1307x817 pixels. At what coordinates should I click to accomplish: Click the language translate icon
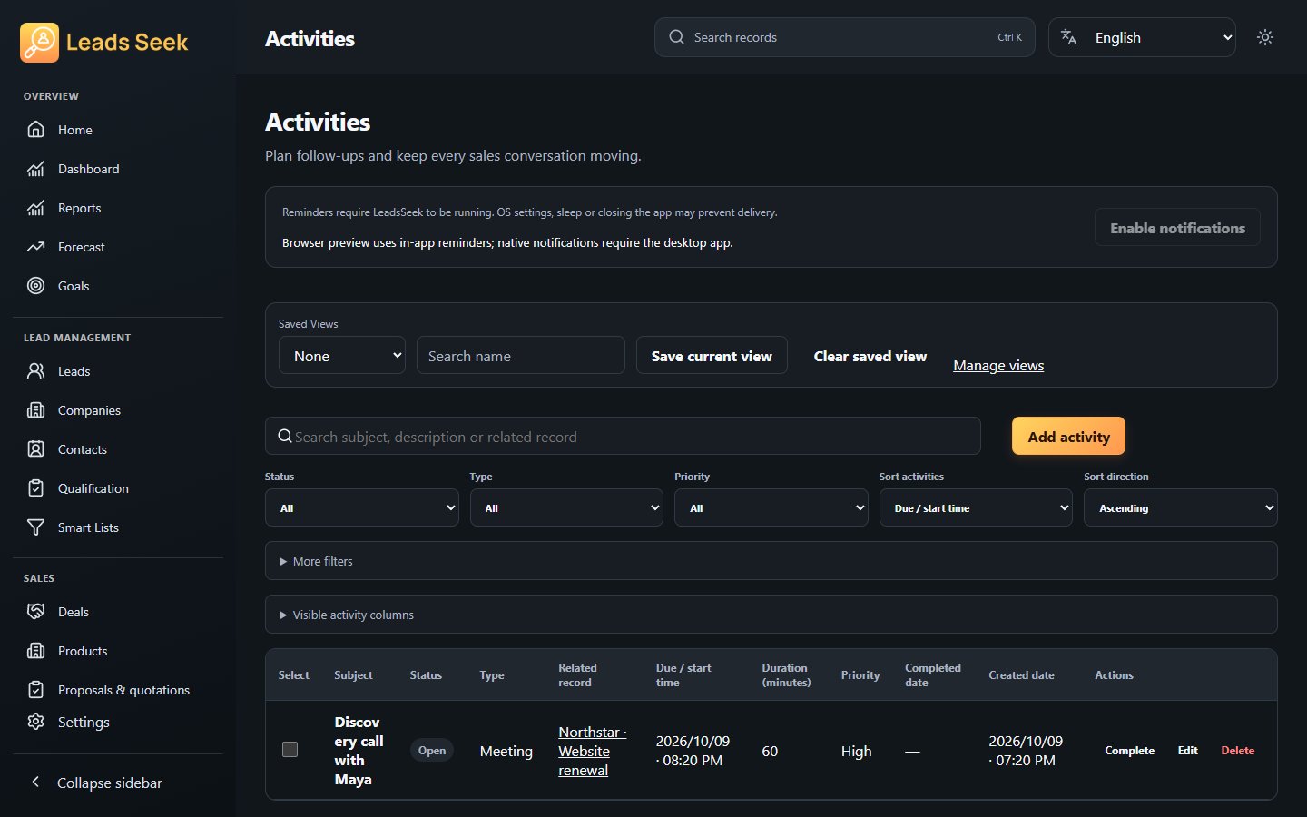pos(1068,37)
